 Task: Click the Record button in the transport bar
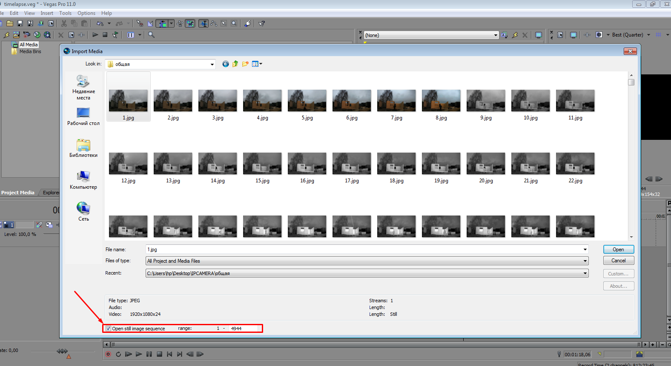[x=108, y=354]
